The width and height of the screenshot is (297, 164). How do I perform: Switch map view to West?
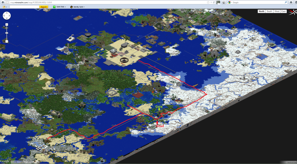tap(277, 11)
